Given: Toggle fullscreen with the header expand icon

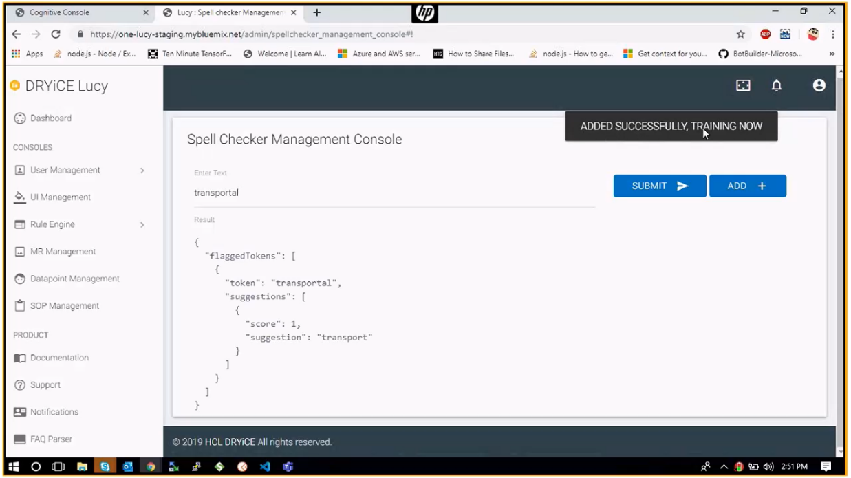Looking at the screenshot, I should (743, 85).
